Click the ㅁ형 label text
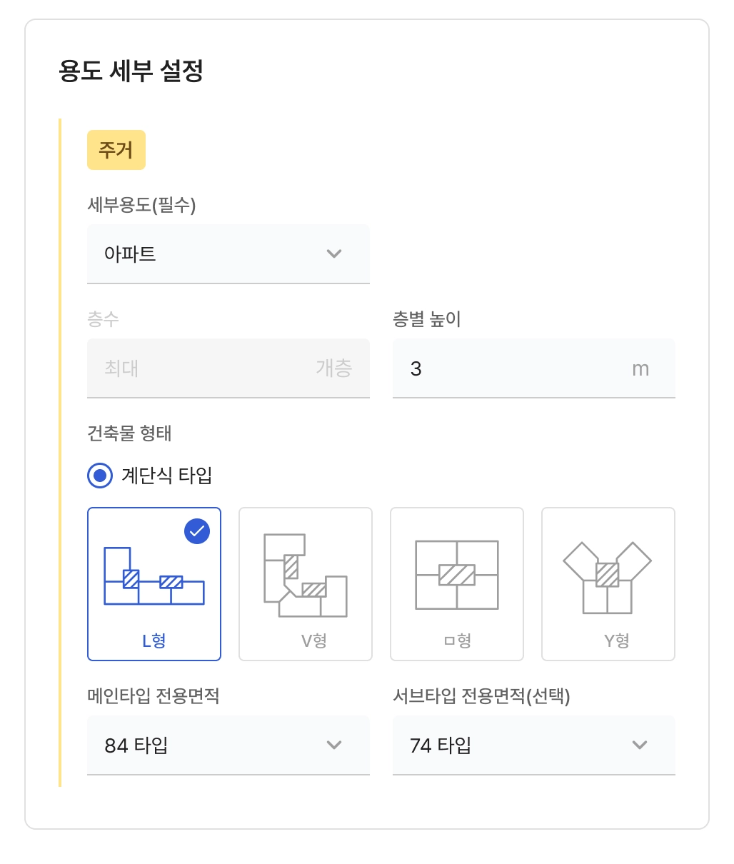 (x=457, y=641)
